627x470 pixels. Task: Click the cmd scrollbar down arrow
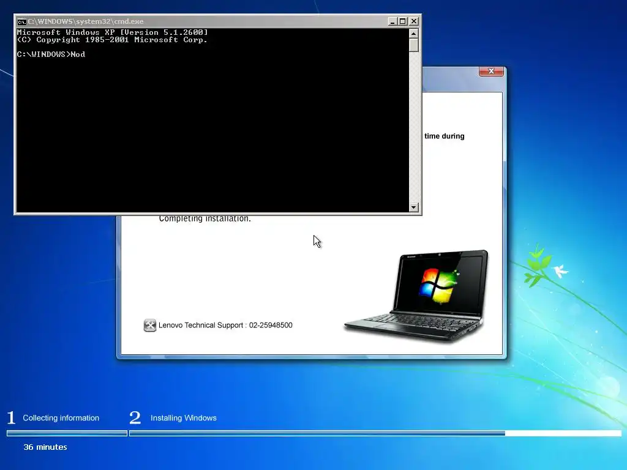413,207
